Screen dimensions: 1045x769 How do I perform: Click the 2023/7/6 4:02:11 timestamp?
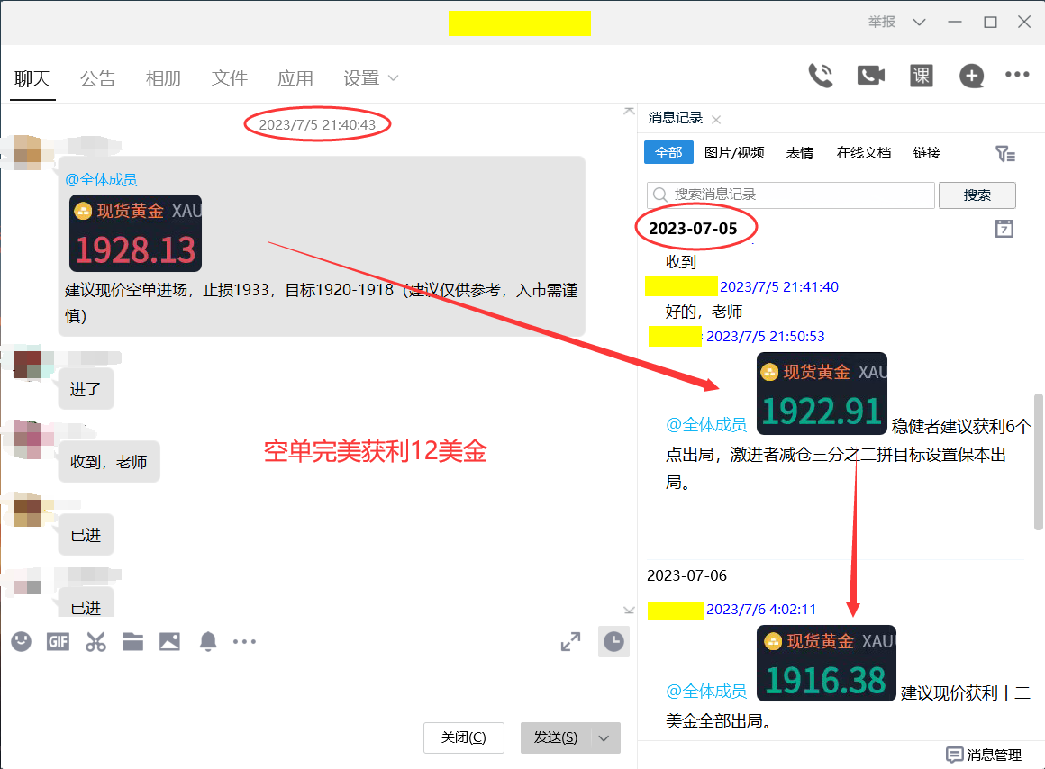coord(761,609)
